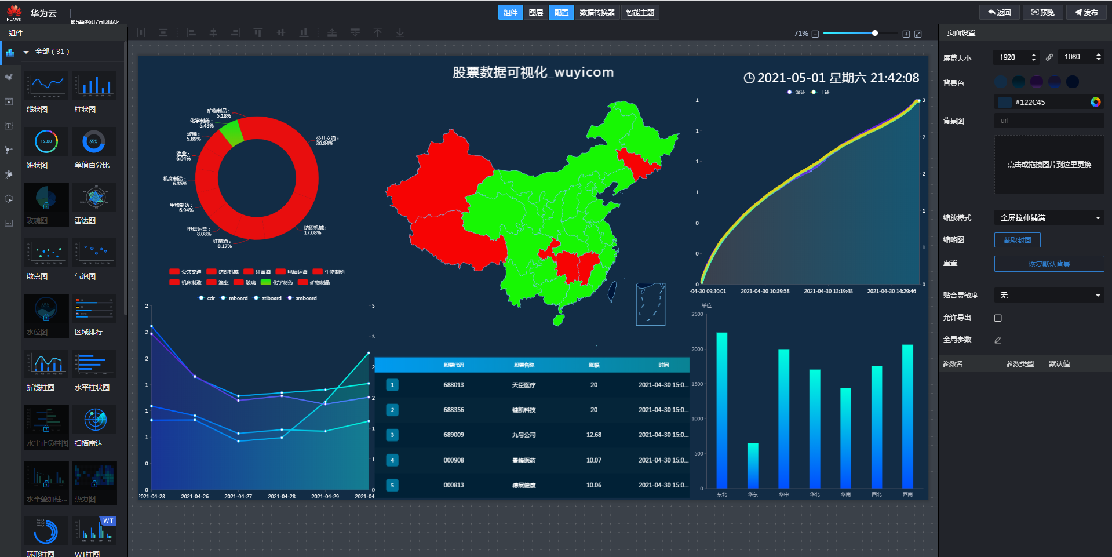Toggle the stiboard series legend
1112x557 pixels.
(x=268, y=298)
